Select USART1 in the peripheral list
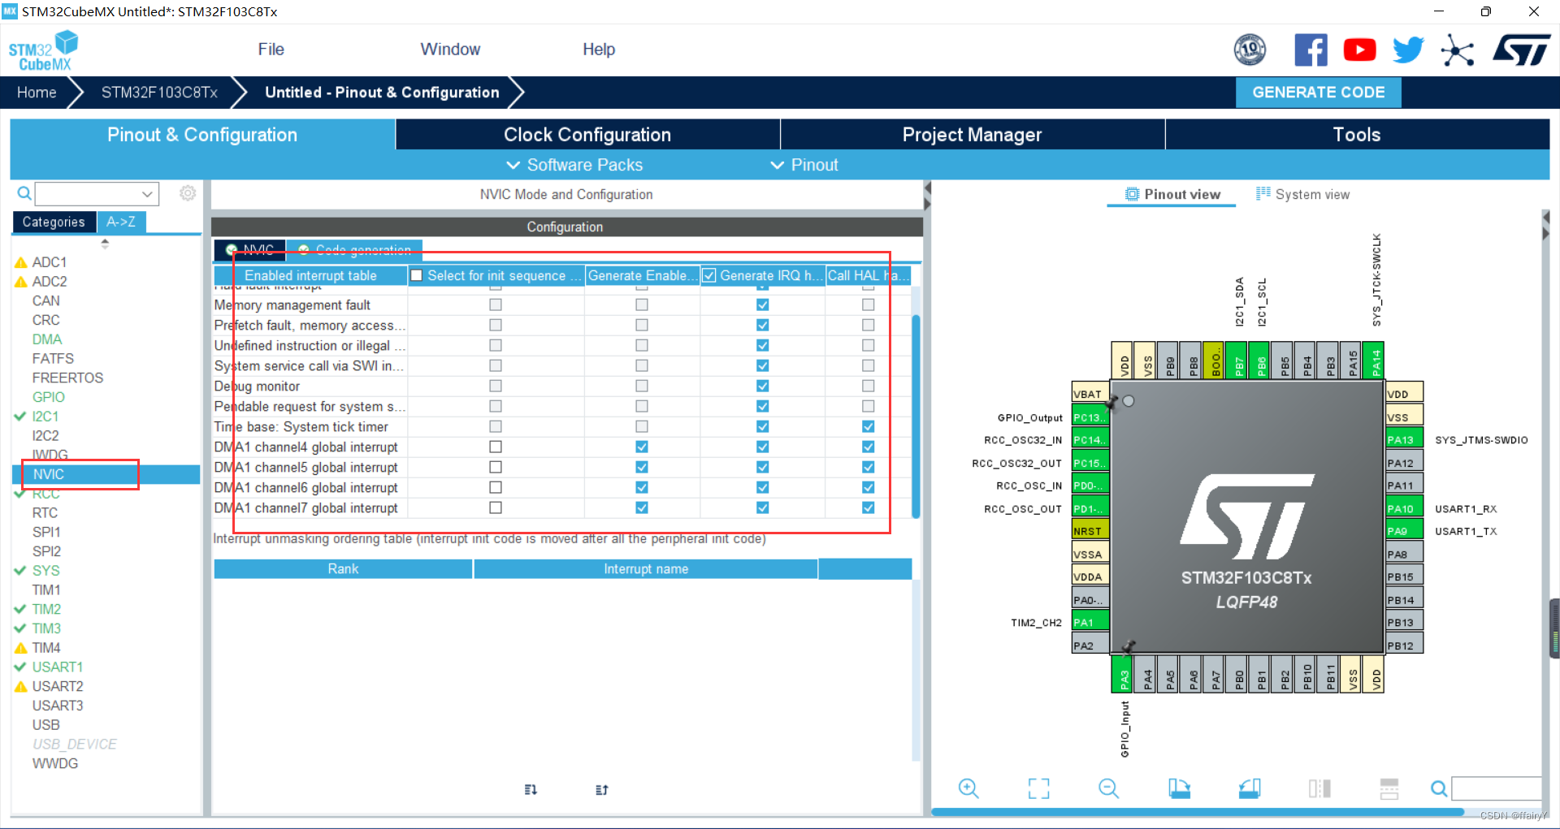 tap(57, 667)
